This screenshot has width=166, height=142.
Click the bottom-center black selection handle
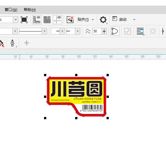(76, 118)
